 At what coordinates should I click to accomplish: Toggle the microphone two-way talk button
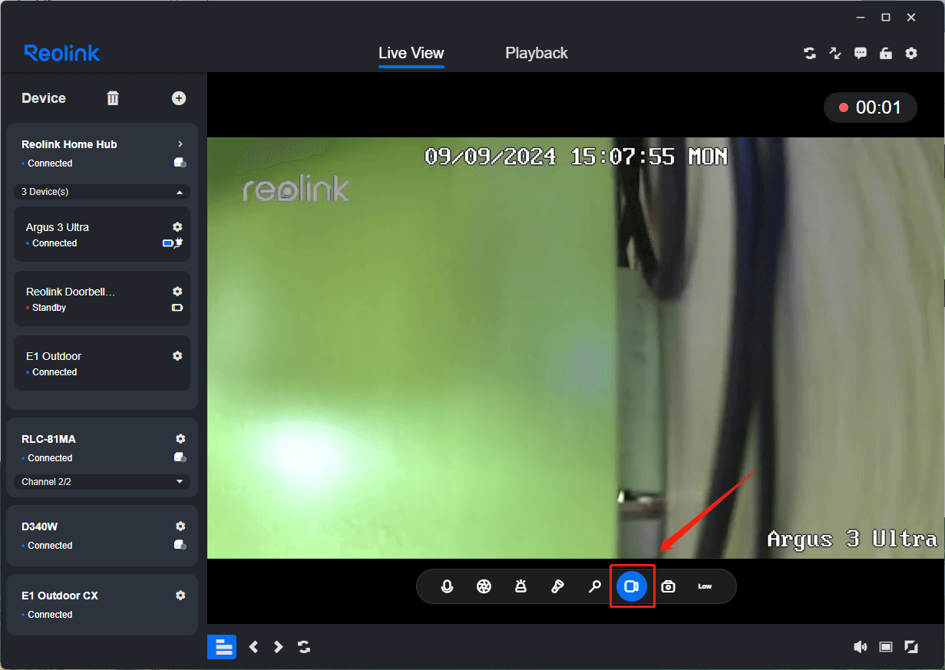coord(447,586)
